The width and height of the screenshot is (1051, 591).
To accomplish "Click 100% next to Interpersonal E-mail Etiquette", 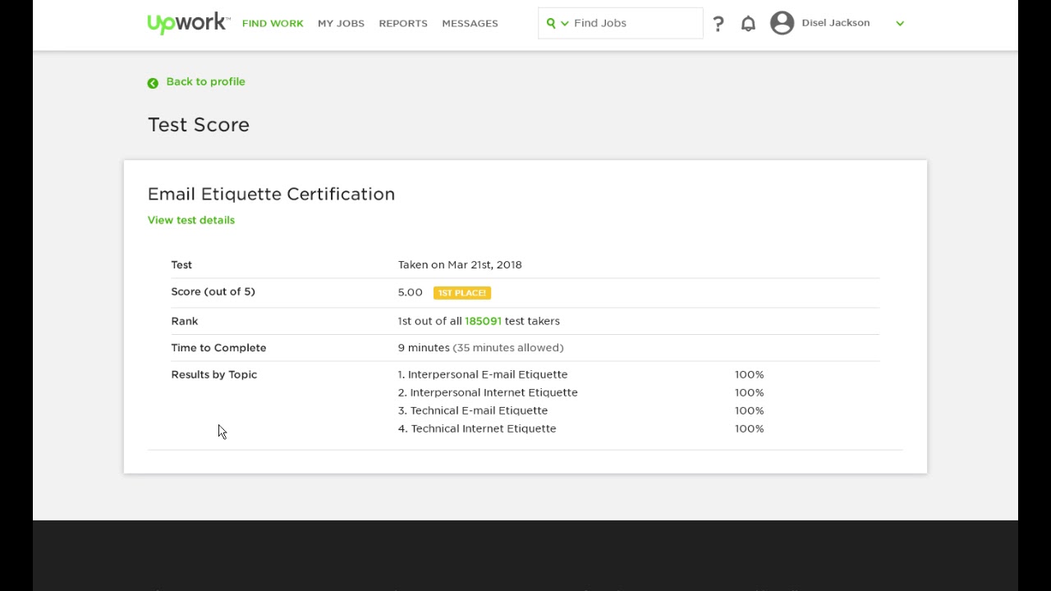I will (749, 374).
